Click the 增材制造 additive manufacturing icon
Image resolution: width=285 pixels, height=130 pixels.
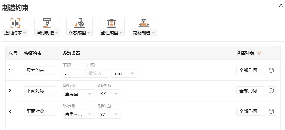click(x=47, y=23)
